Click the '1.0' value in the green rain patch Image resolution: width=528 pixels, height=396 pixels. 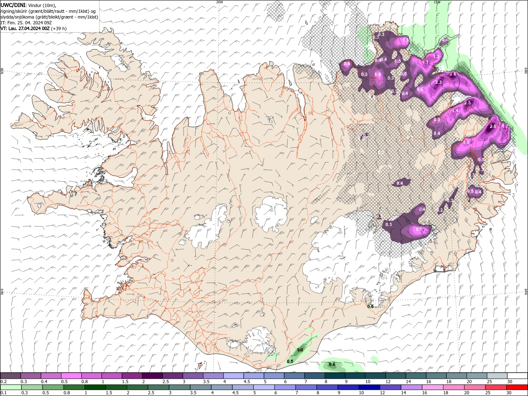tap(300, 350)
